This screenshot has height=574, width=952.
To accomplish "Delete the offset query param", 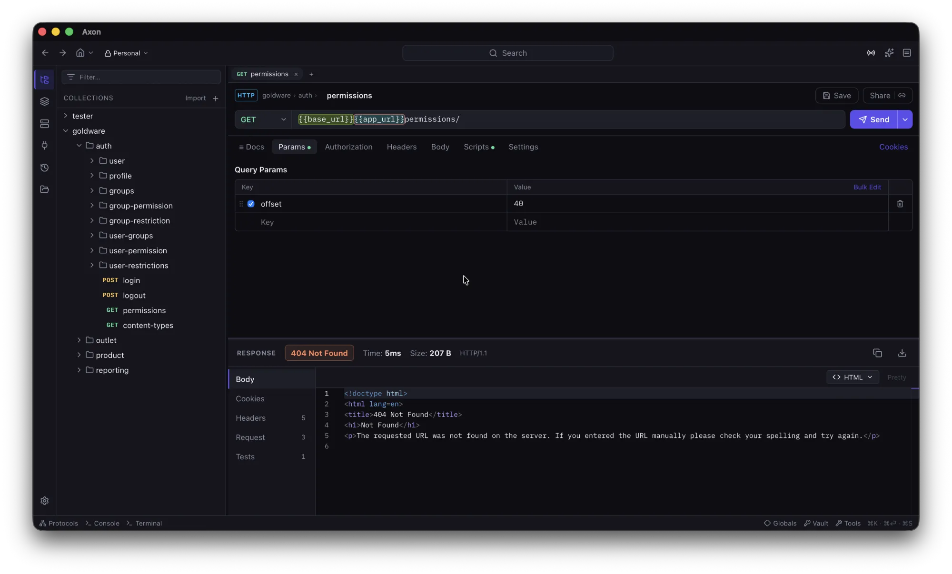I will 900,204.
